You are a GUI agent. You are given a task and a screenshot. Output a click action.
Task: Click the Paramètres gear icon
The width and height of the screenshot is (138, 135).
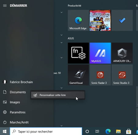5,112
